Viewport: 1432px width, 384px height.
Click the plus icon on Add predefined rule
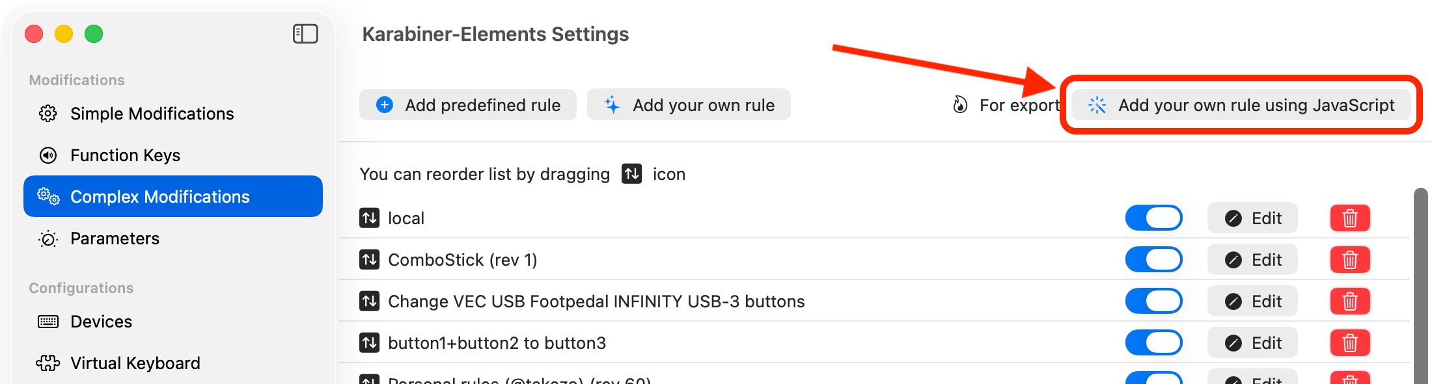pos(384,105)
